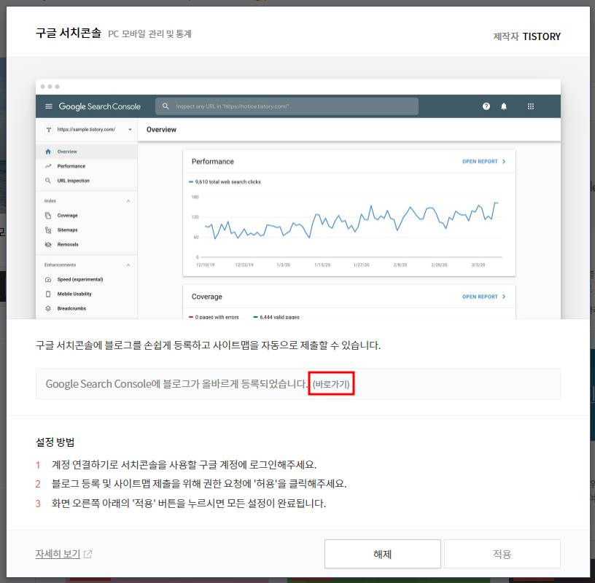Click the magnifier icon in the URL search bar
595x583 pixels.
click(x=166, y=106)
